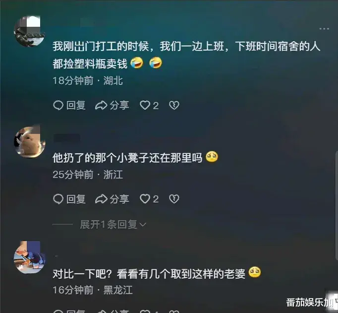Tap the reply bubble icon under Zhejiang comment
Viewport: 338px width, 313px height.
pos(58,199)
